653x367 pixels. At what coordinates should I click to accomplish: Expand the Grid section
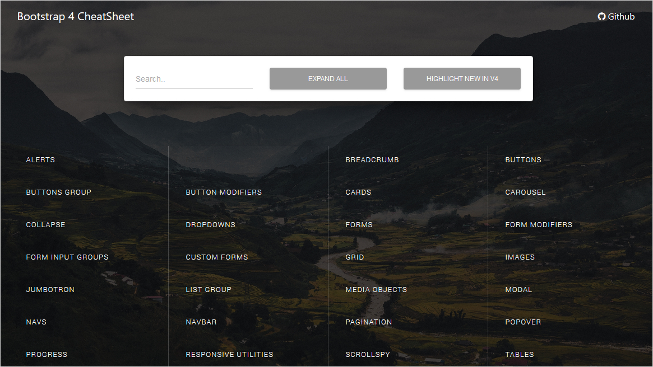click(355, 257)
